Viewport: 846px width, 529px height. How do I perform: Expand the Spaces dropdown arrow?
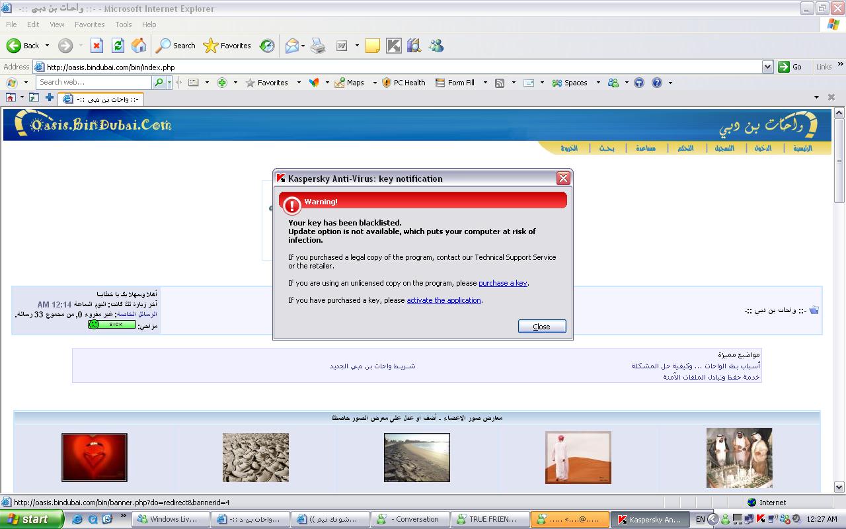pos(598,83)
